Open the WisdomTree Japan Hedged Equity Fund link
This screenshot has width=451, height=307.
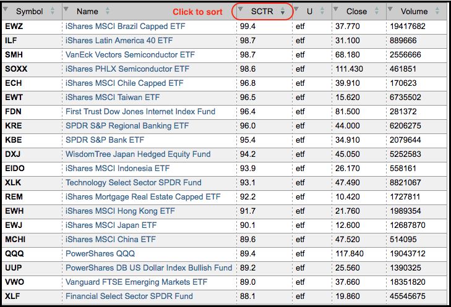pos(138,154)
